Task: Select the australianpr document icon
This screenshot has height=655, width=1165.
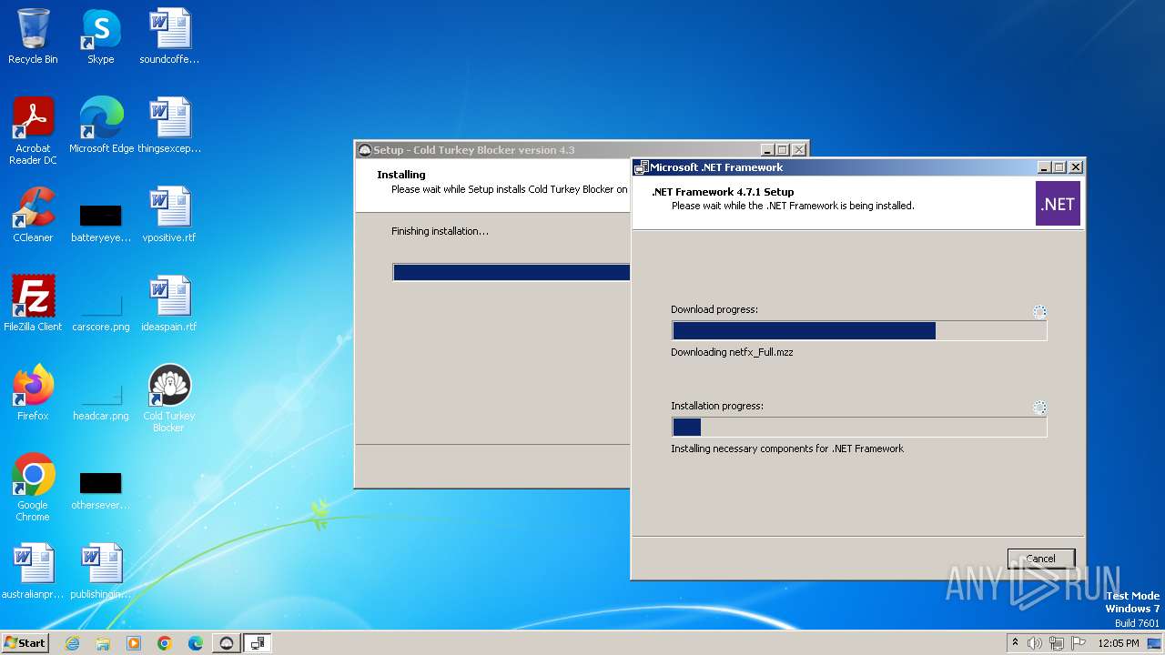Action: pyautogui.click(x=33, y=571)
